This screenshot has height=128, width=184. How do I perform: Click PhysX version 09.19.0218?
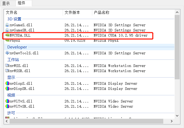click(x=75, y=41)
